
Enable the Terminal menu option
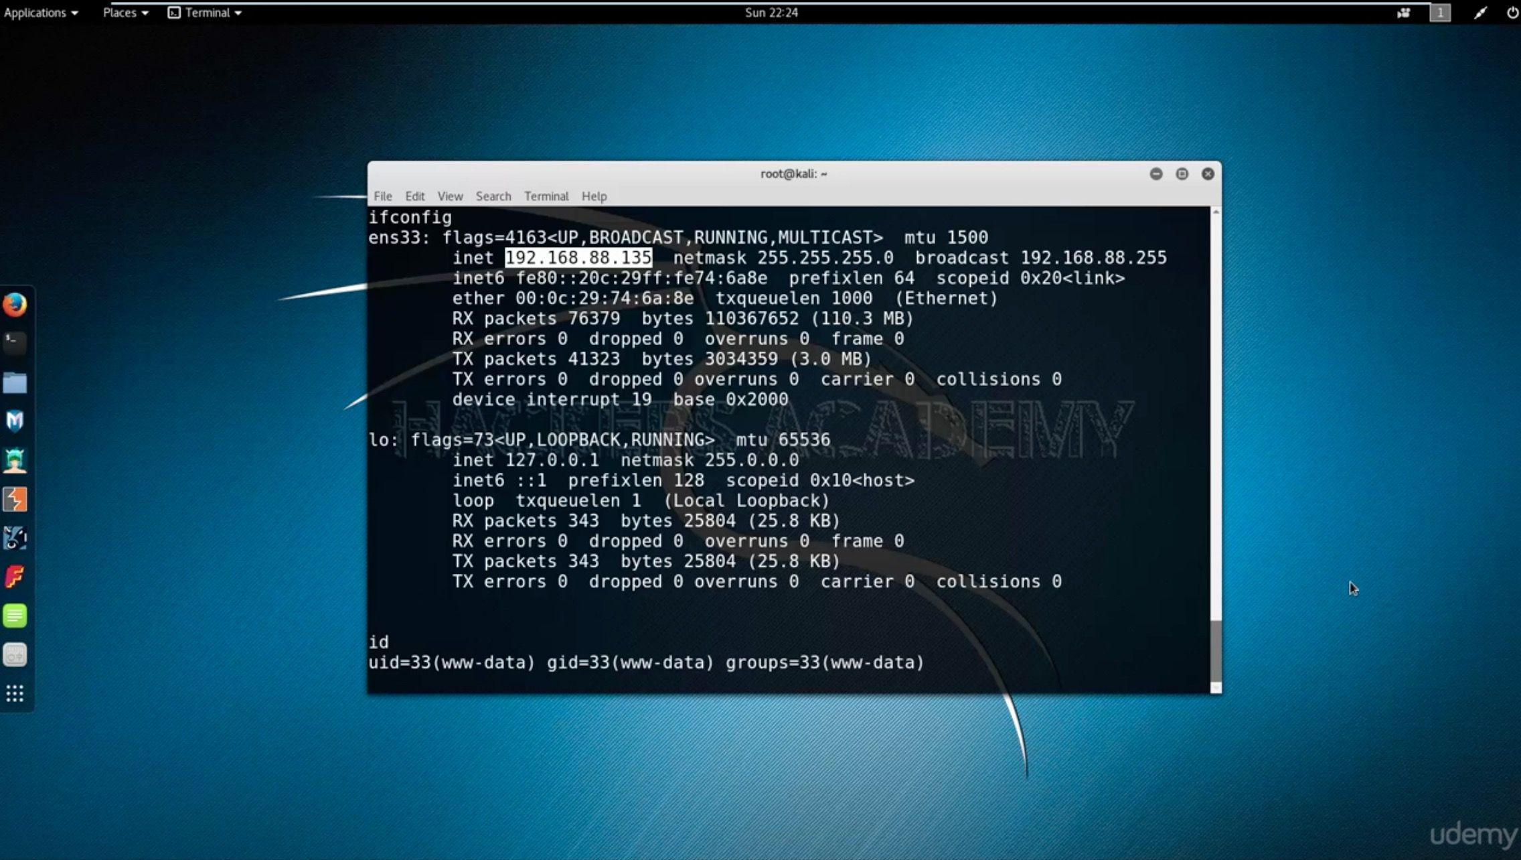[546, 196]
